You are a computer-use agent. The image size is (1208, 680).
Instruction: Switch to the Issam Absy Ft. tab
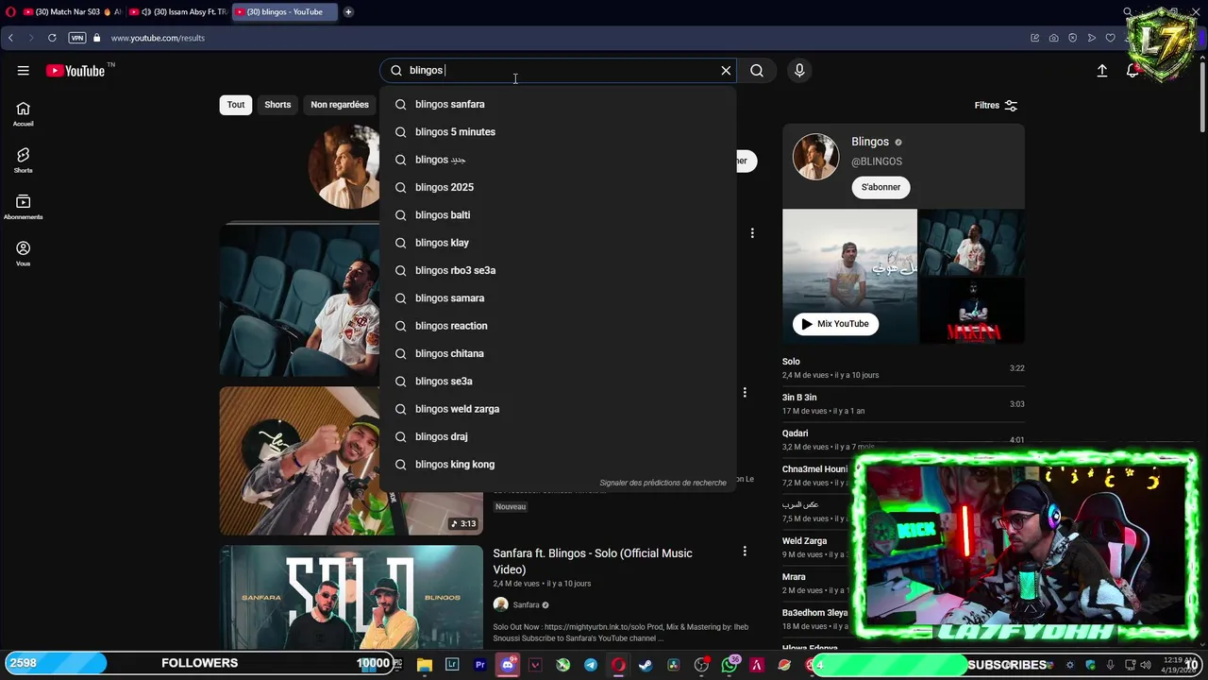[177, 12]
